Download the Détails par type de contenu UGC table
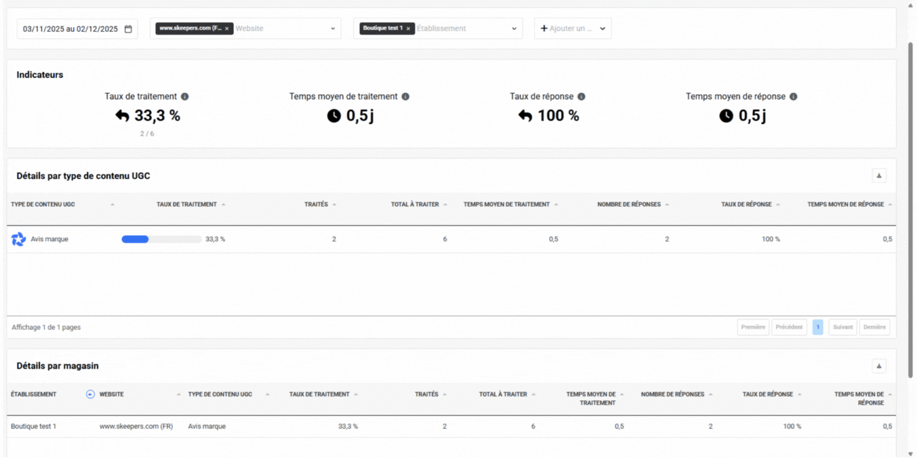This screenshot has height=458, width=917. (x=879, y=176)
